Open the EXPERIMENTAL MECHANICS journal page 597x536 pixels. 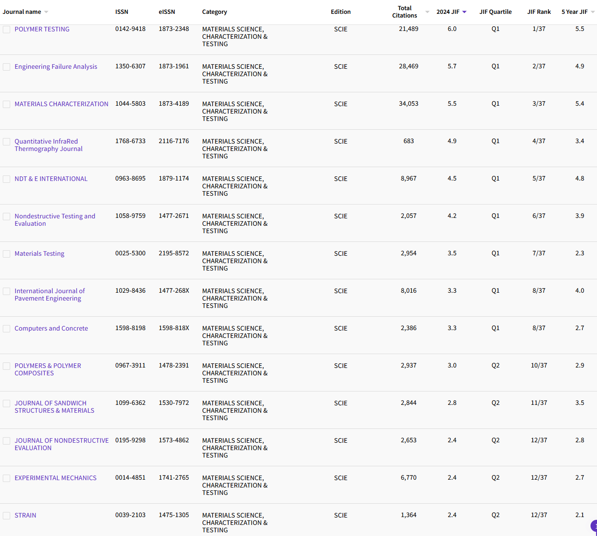[55, 478]
